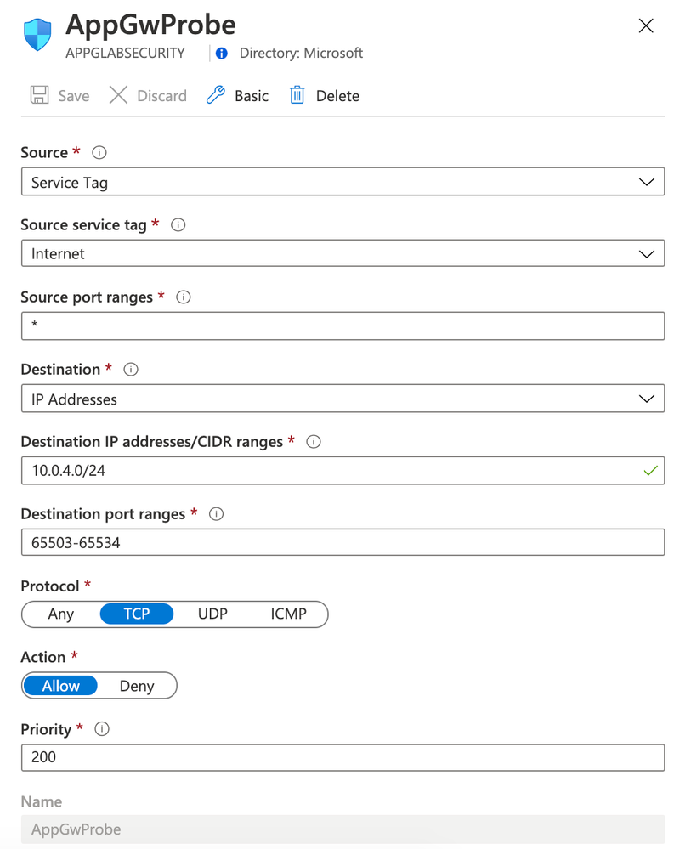Viewport: 685px width, 849px height.
Task: Select the UDP protocol option
Action: point(212,614)
